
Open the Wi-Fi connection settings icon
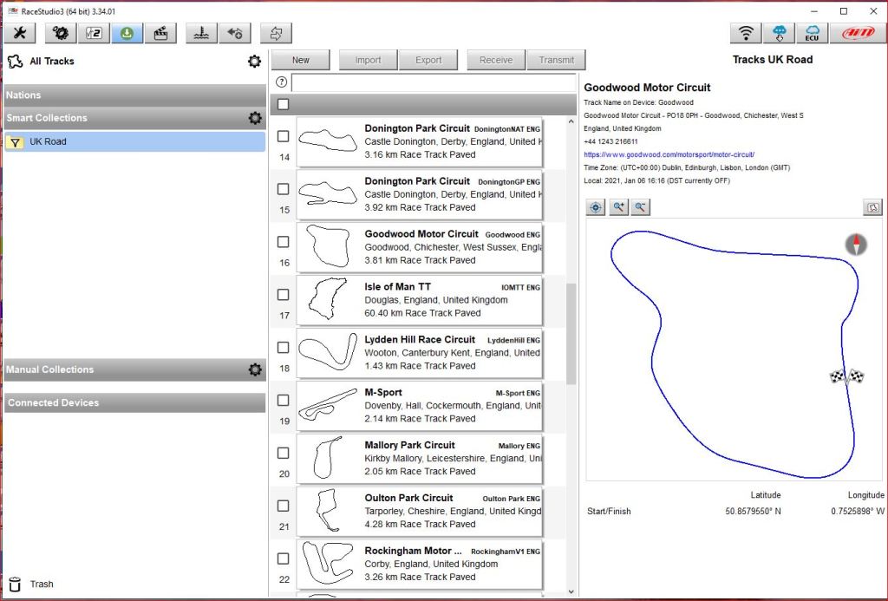745,33
